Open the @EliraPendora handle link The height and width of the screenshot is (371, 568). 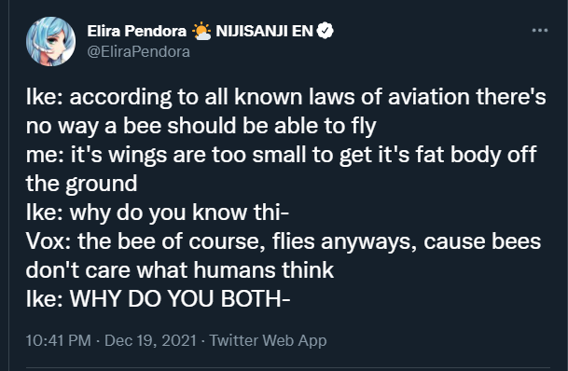point(138,52)
